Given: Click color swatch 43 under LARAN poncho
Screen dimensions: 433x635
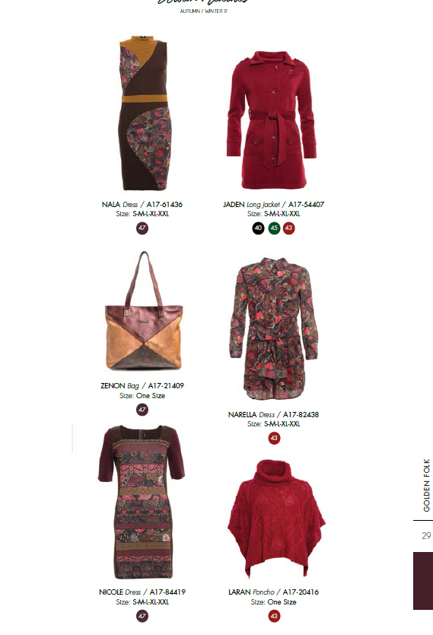Looking at the screenshot, I should [274, 616].
